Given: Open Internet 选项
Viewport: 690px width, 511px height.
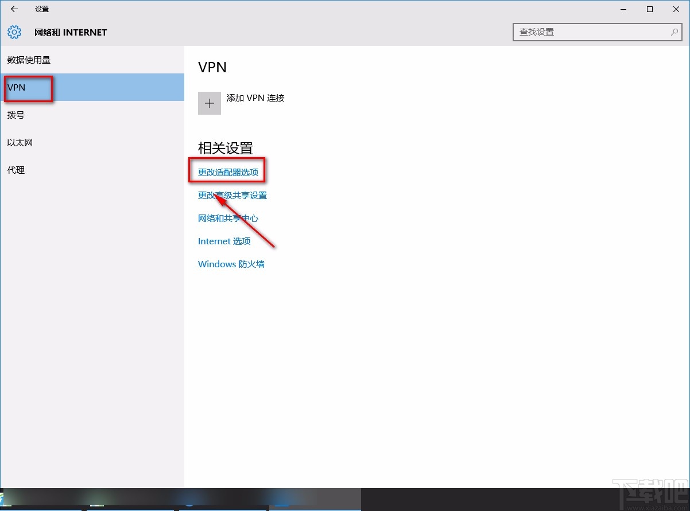Looking at the screenshot, I should tap(224, 241).
